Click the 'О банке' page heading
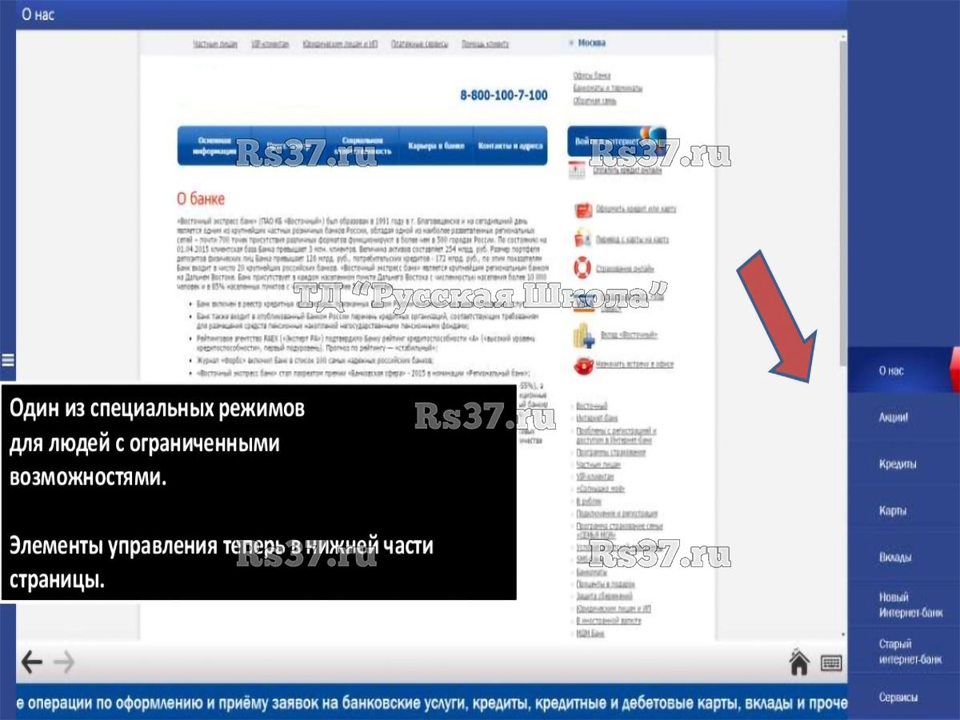Screen dimensions: 960x720 point(201,198)
